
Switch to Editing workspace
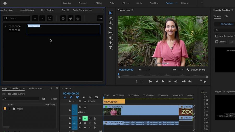[x=99, y=3]
